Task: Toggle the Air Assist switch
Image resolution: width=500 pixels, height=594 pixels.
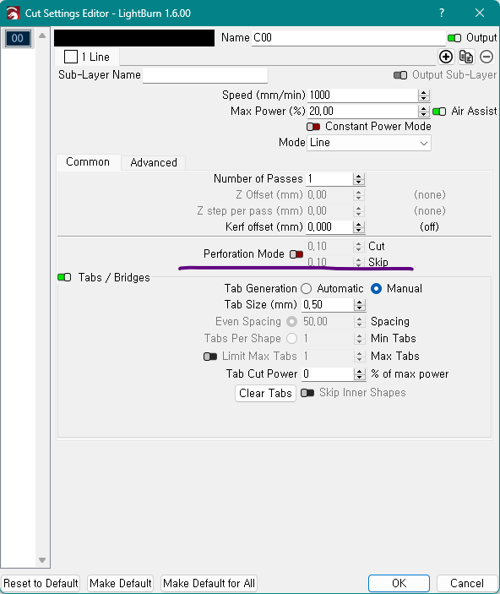Action: [439, 112]
